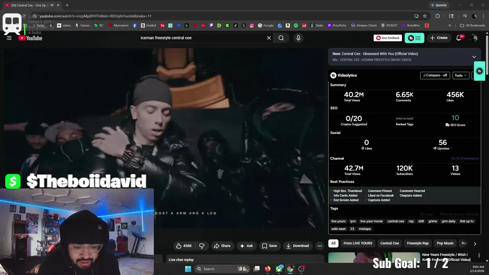Ask about this video
Screen dimensions: 489x275
(246, 246)
